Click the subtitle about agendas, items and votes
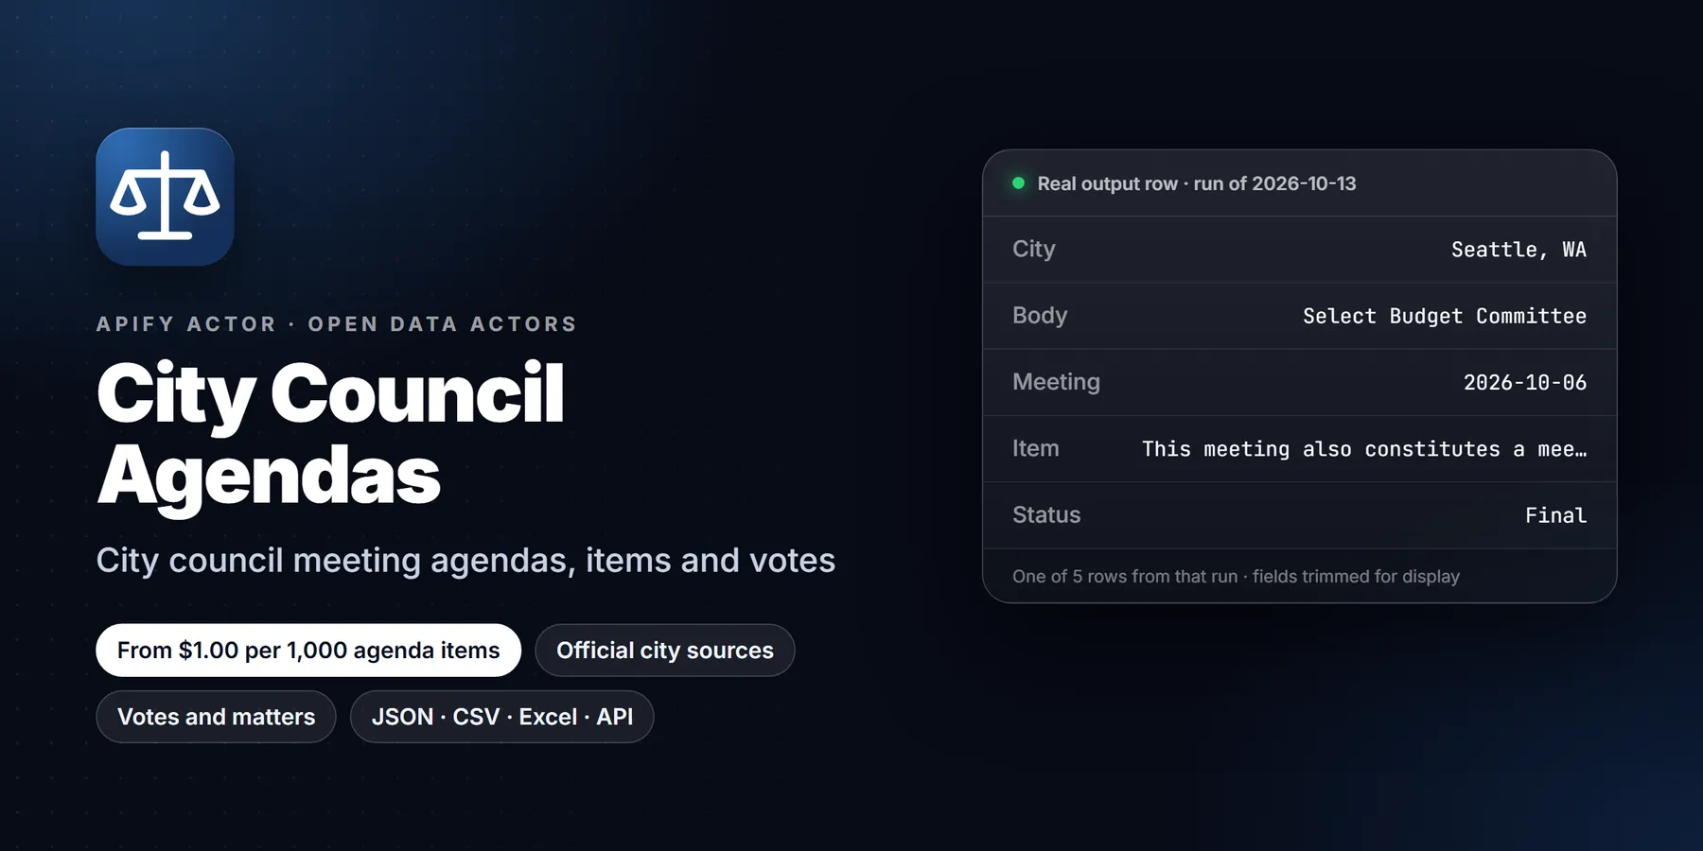The image size is (1703, 851). point(465,561)
